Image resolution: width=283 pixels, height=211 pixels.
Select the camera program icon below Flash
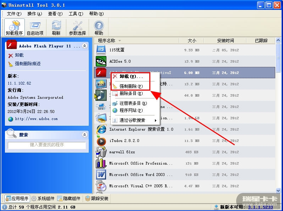101,84
